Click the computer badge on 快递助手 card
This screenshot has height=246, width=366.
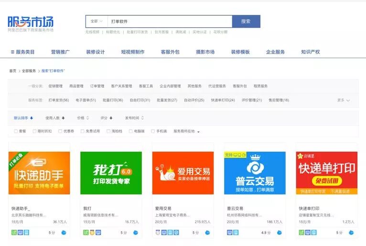[21, 233]
